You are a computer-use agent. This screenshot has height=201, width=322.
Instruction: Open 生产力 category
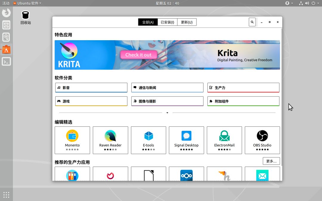click(x=243, y=88)
